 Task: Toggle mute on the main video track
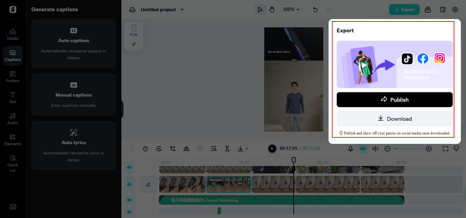pos(129,184)
